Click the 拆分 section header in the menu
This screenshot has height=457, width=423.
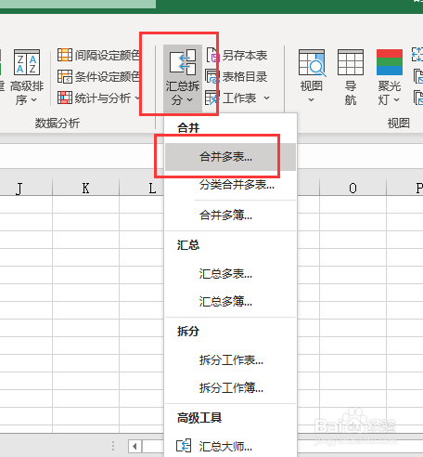(x=188, y=332)
